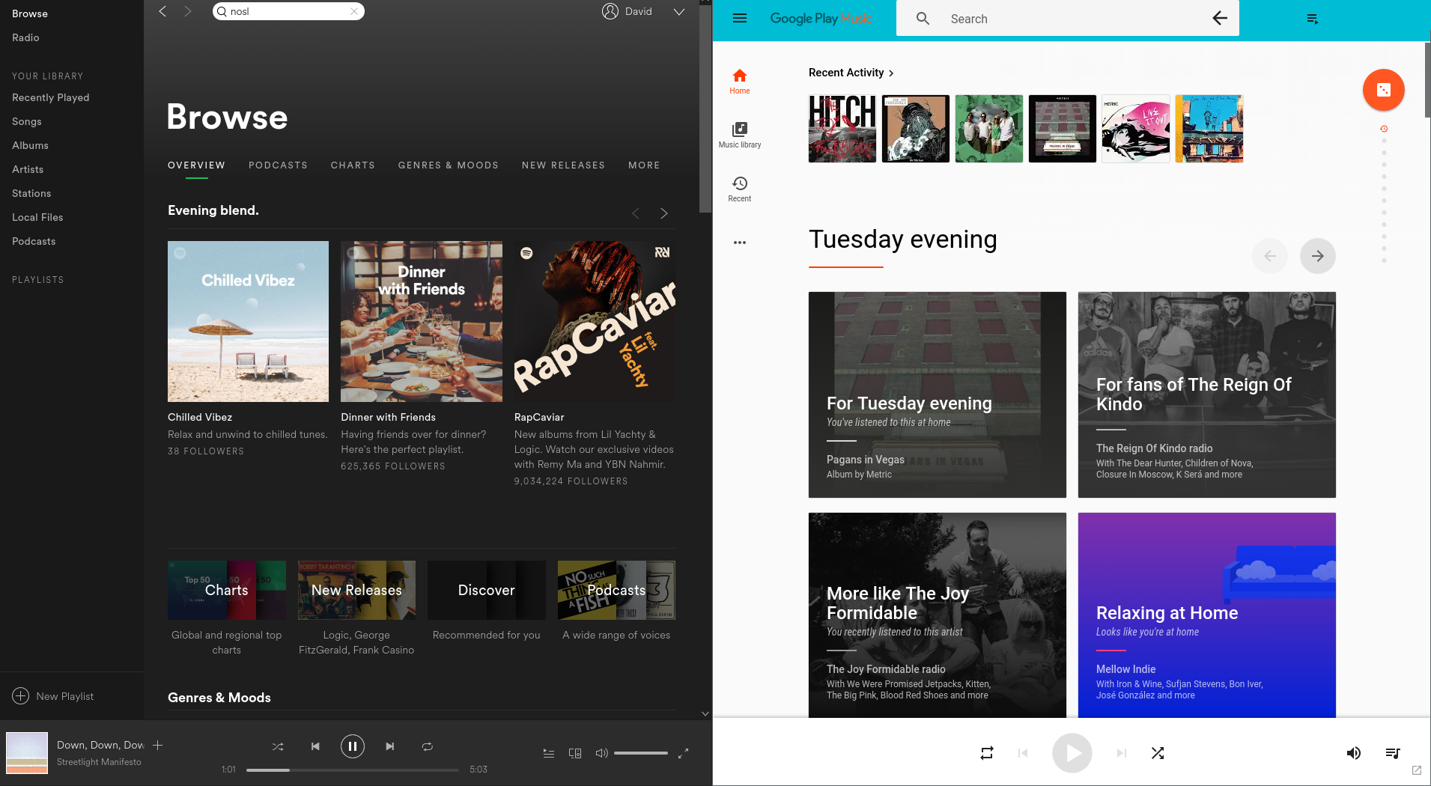The width and height of the screenshot is (1431, 786).
Task: Open Recently Played in sidebar
Action: pyautogui.click(x=51, y=97)
